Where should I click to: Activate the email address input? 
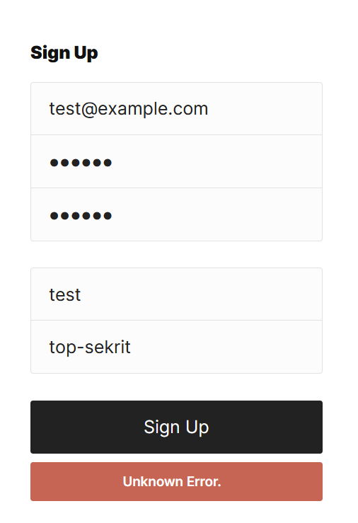176,109
